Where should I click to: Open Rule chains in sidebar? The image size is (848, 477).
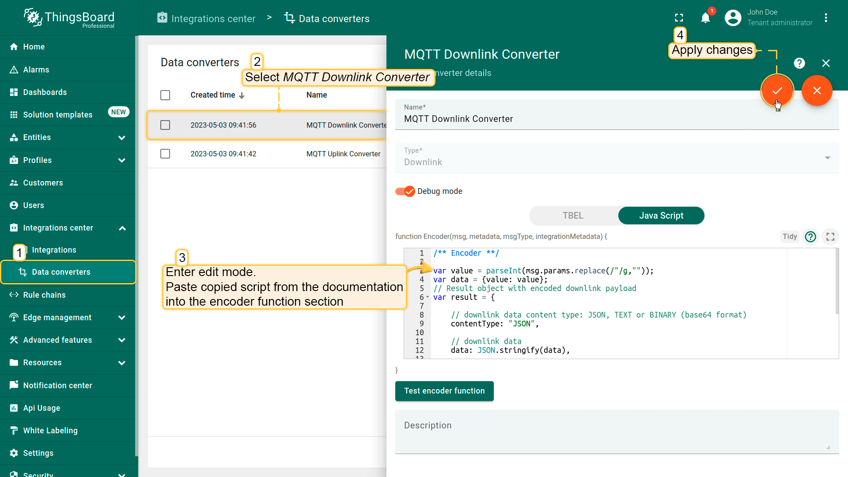(44, 295)
